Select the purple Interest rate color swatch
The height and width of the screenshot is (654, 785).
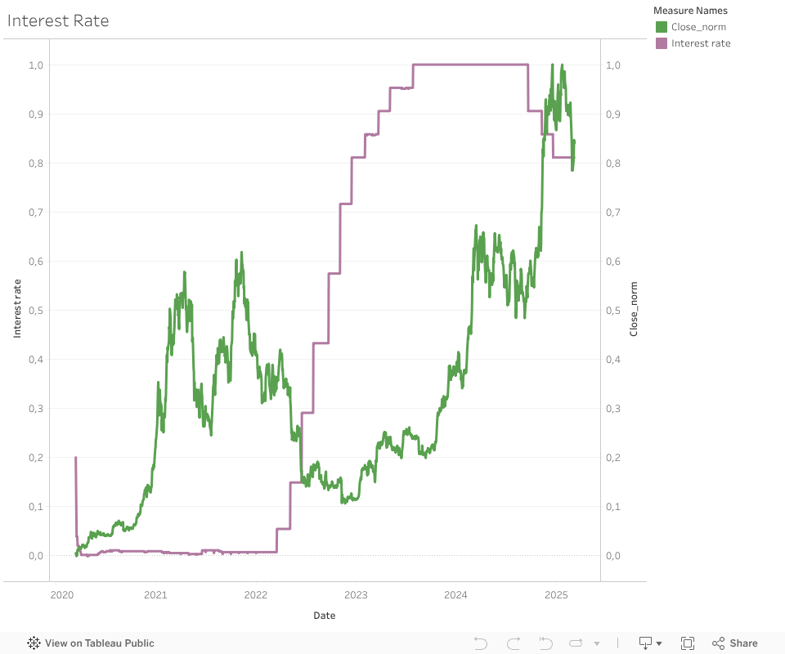click(662, 43)
